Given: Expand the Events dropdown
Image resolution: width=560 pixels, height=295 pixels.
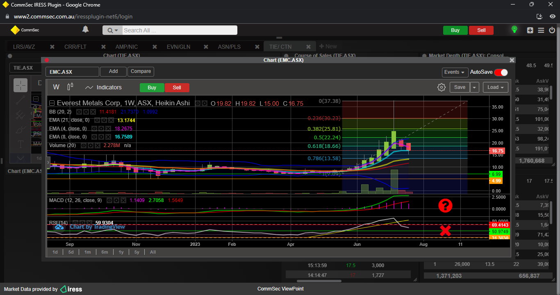Looking at the screenshot, I should point(455,72).
